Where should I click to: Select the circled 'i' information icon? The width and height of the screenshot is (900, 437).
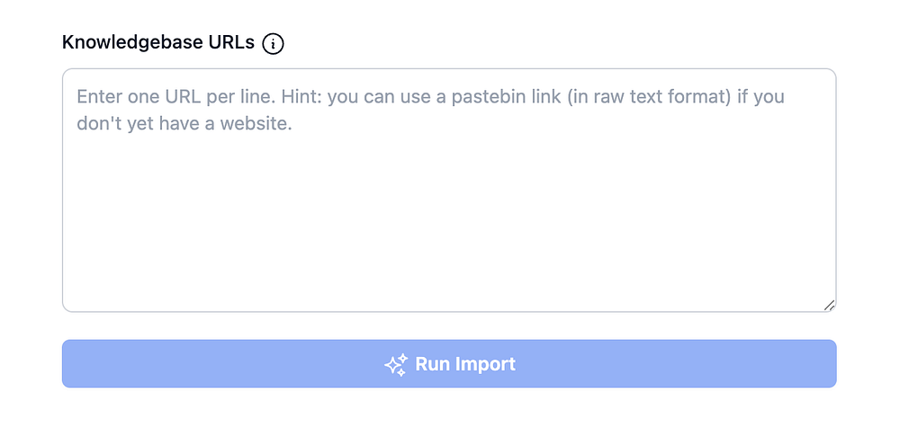(x=273, y=43)
